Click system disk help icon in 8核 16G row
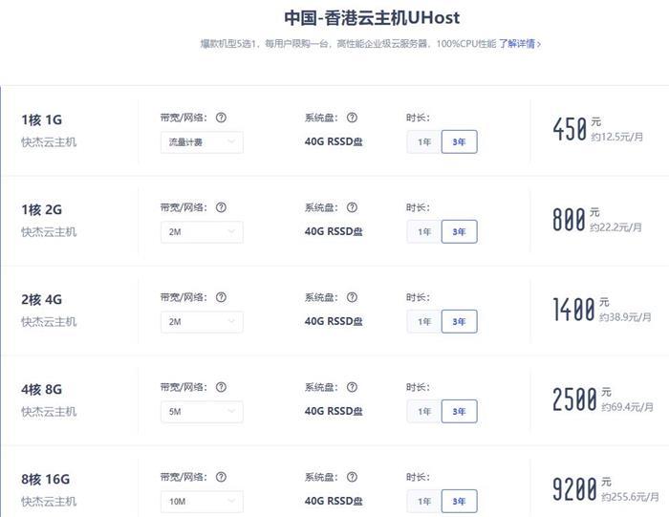The width and height of the screenshot is (669, 517). tap(352, 477)
